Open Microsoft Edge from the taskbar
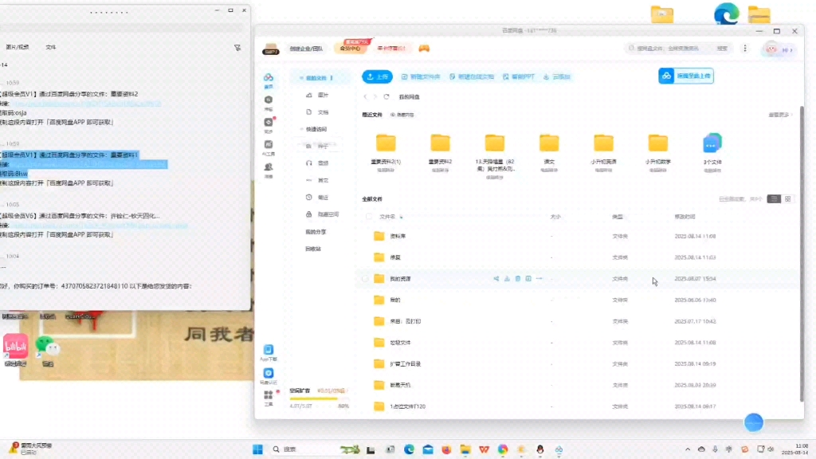 pos(409,449)
